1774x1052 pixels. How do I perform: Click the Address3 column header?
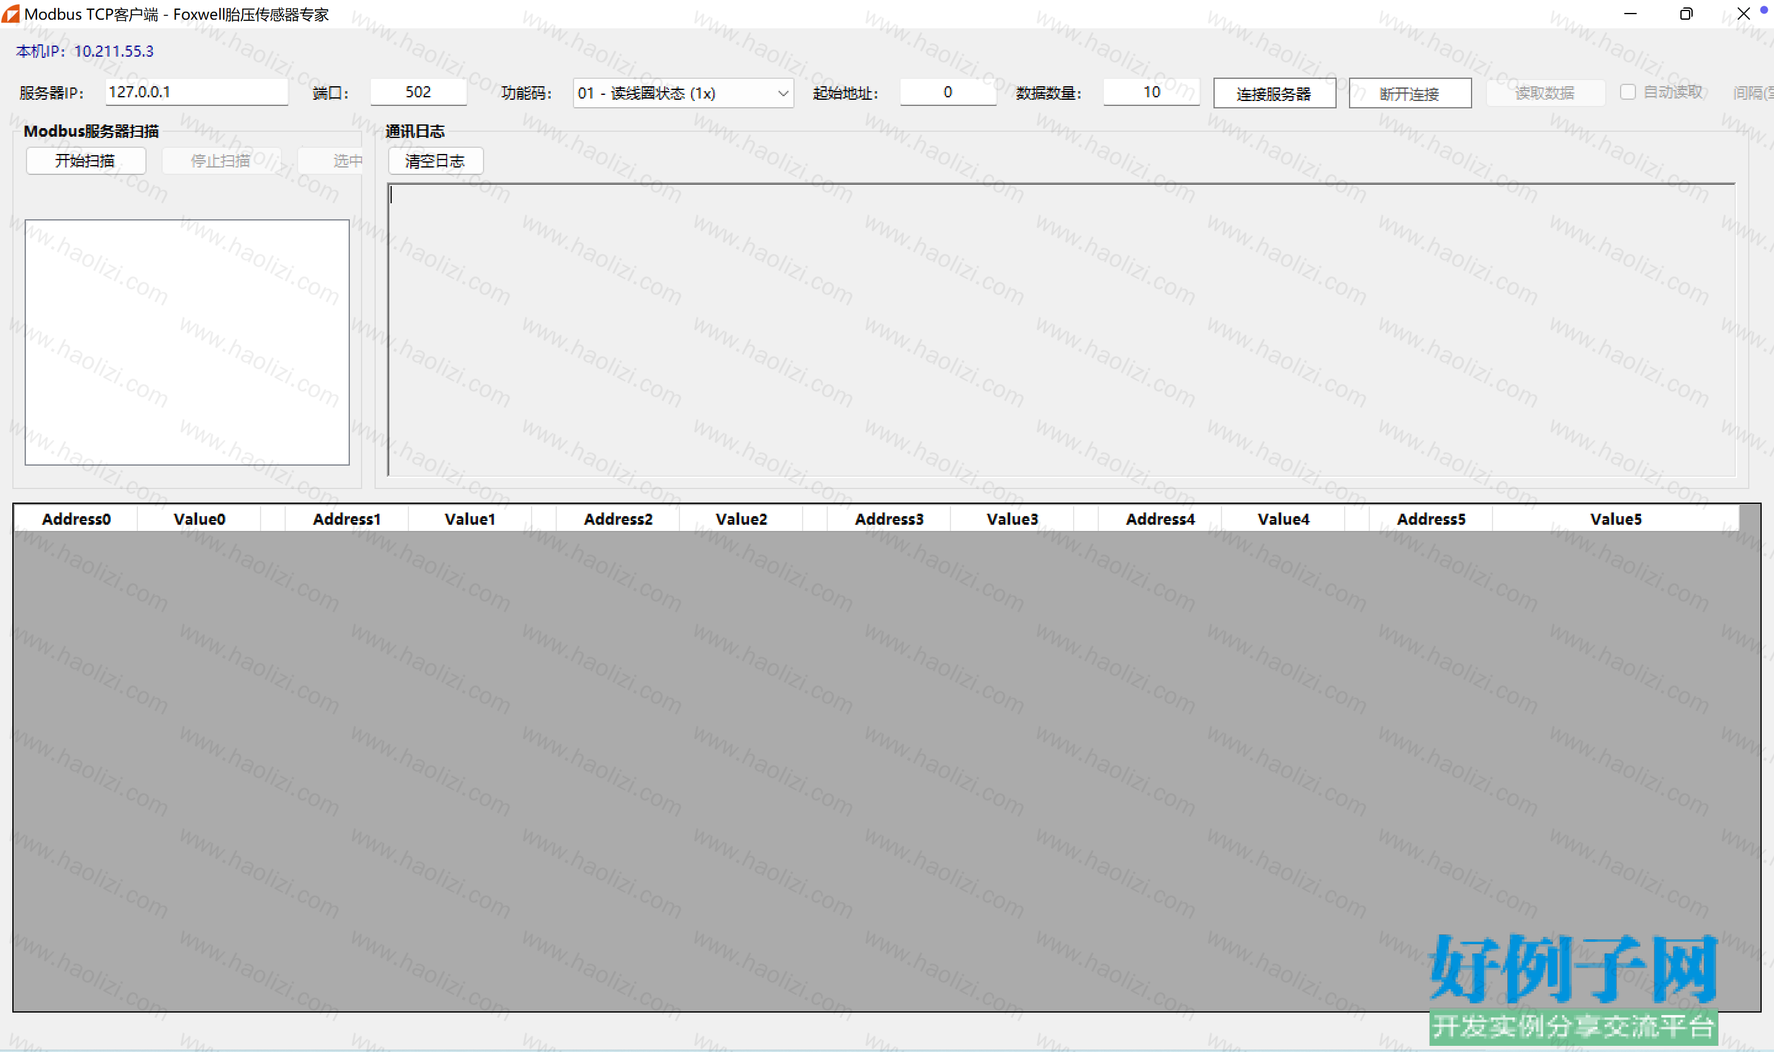889,519
